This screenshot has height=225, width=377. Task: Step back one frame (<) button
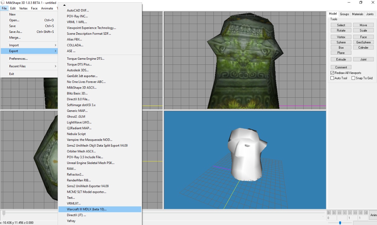[x=344, y=213]
